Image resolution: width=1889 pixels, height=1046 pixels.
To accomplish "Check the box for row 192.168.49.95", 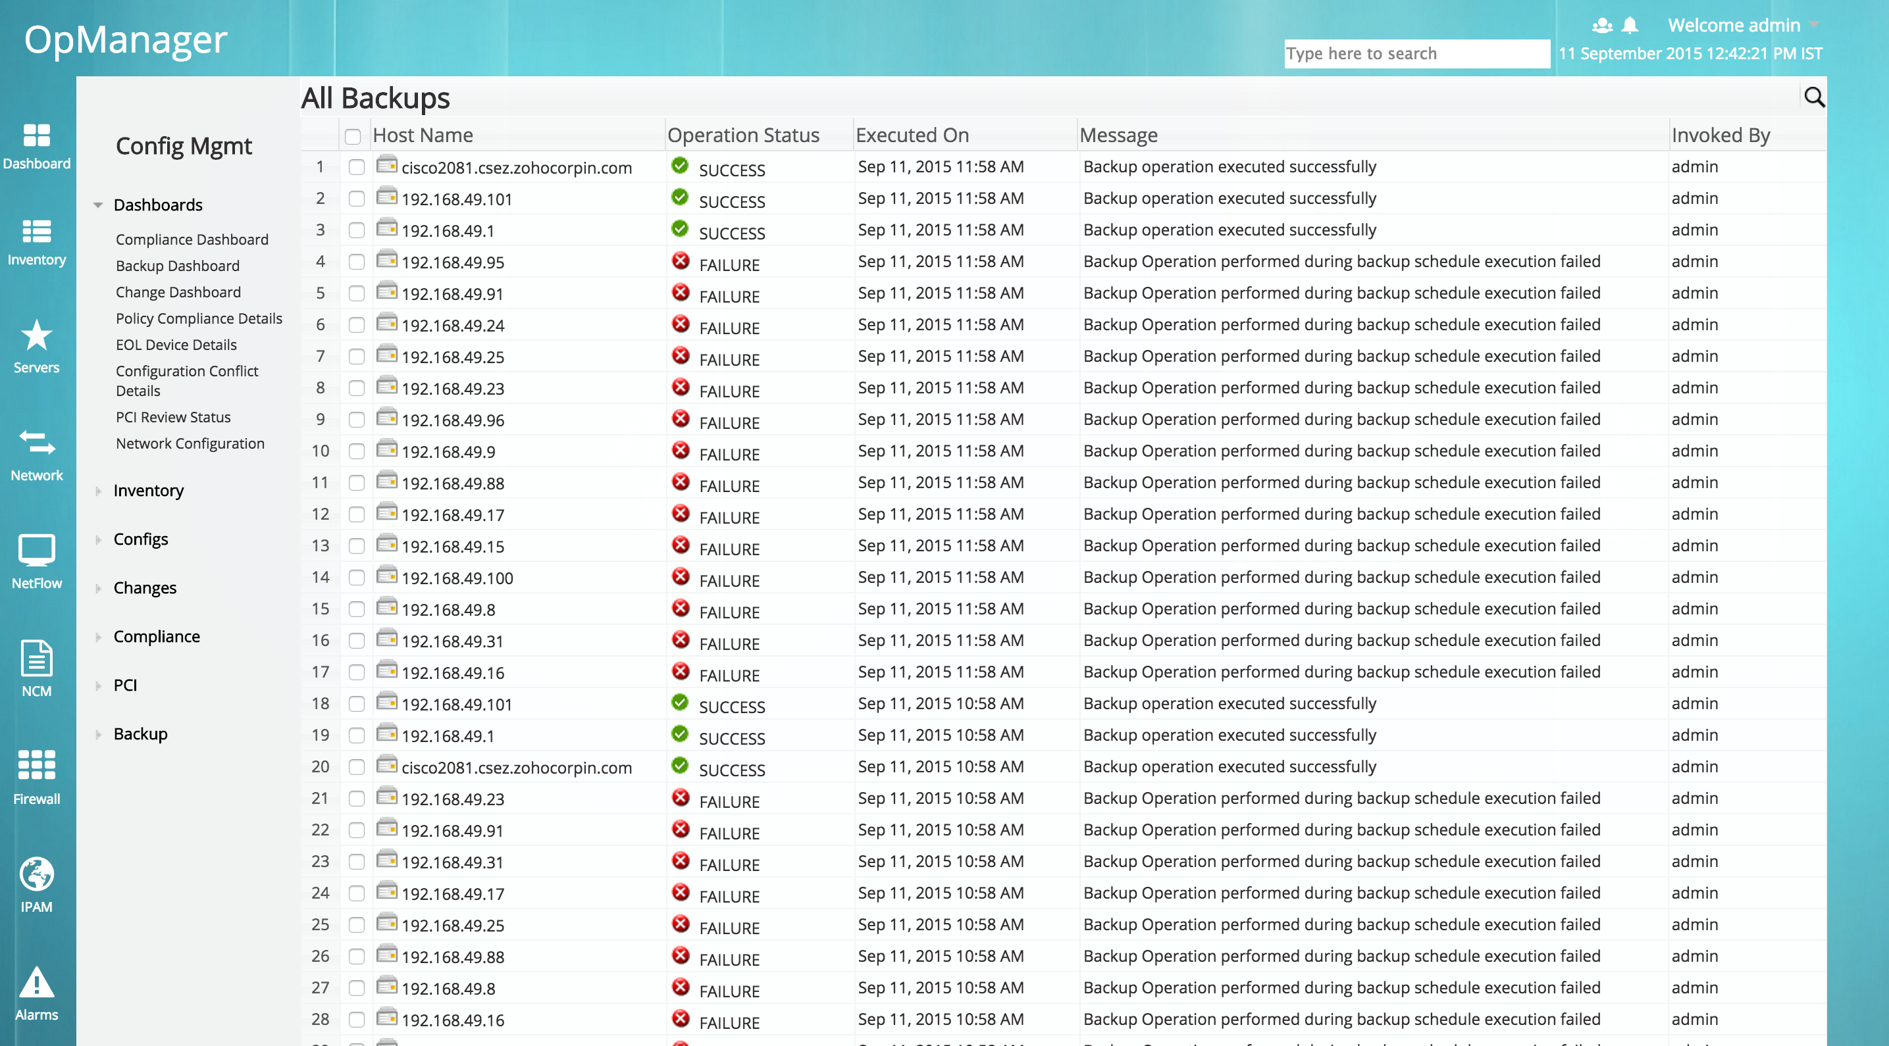I will (x=356, y=262).
